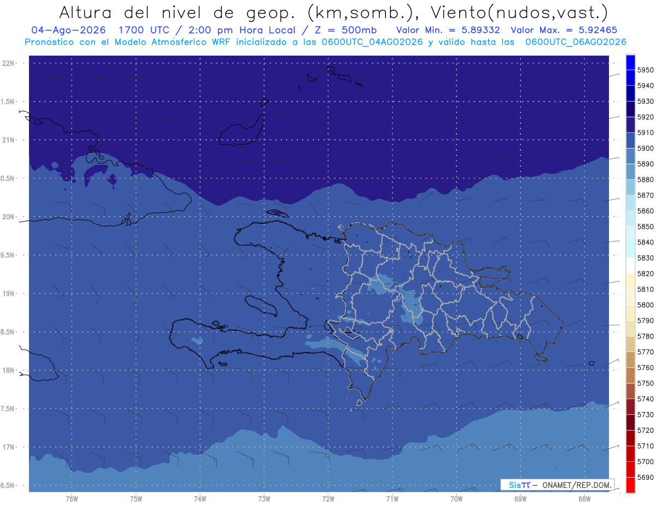Image resolution: width=656 pixels, height=506 pixels.
Task: Click the 5690 color bar value
Action: (x=645, y=477)
